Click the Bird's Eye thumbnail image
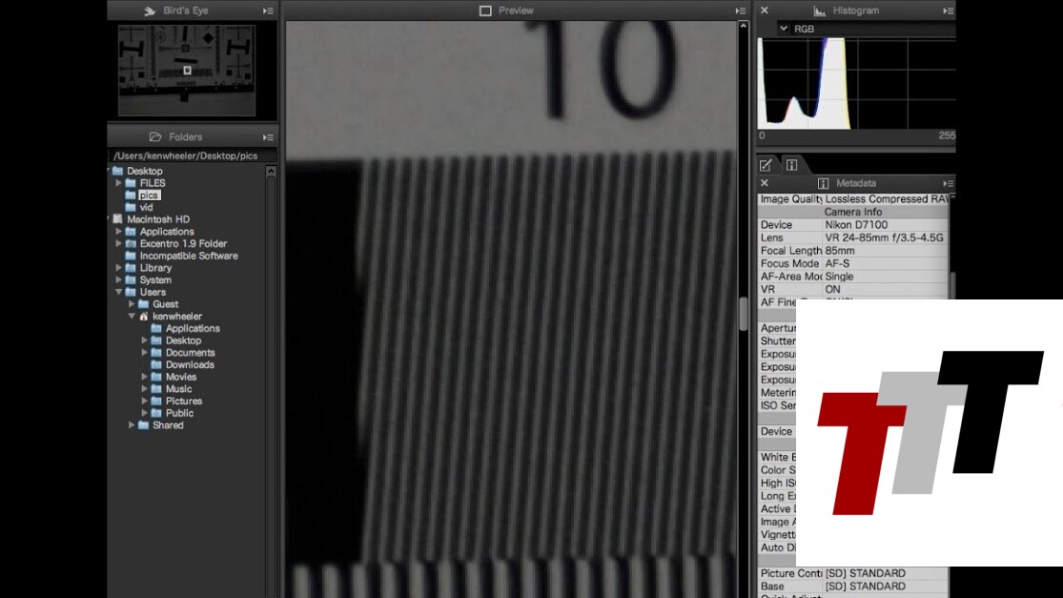This screenshot has height=598, width=1063. point(187,71)
